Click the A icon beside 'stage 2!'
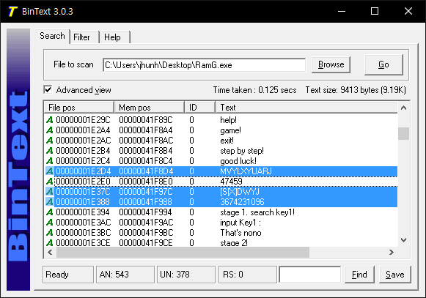The image size is (426, 298). [49, 242]
